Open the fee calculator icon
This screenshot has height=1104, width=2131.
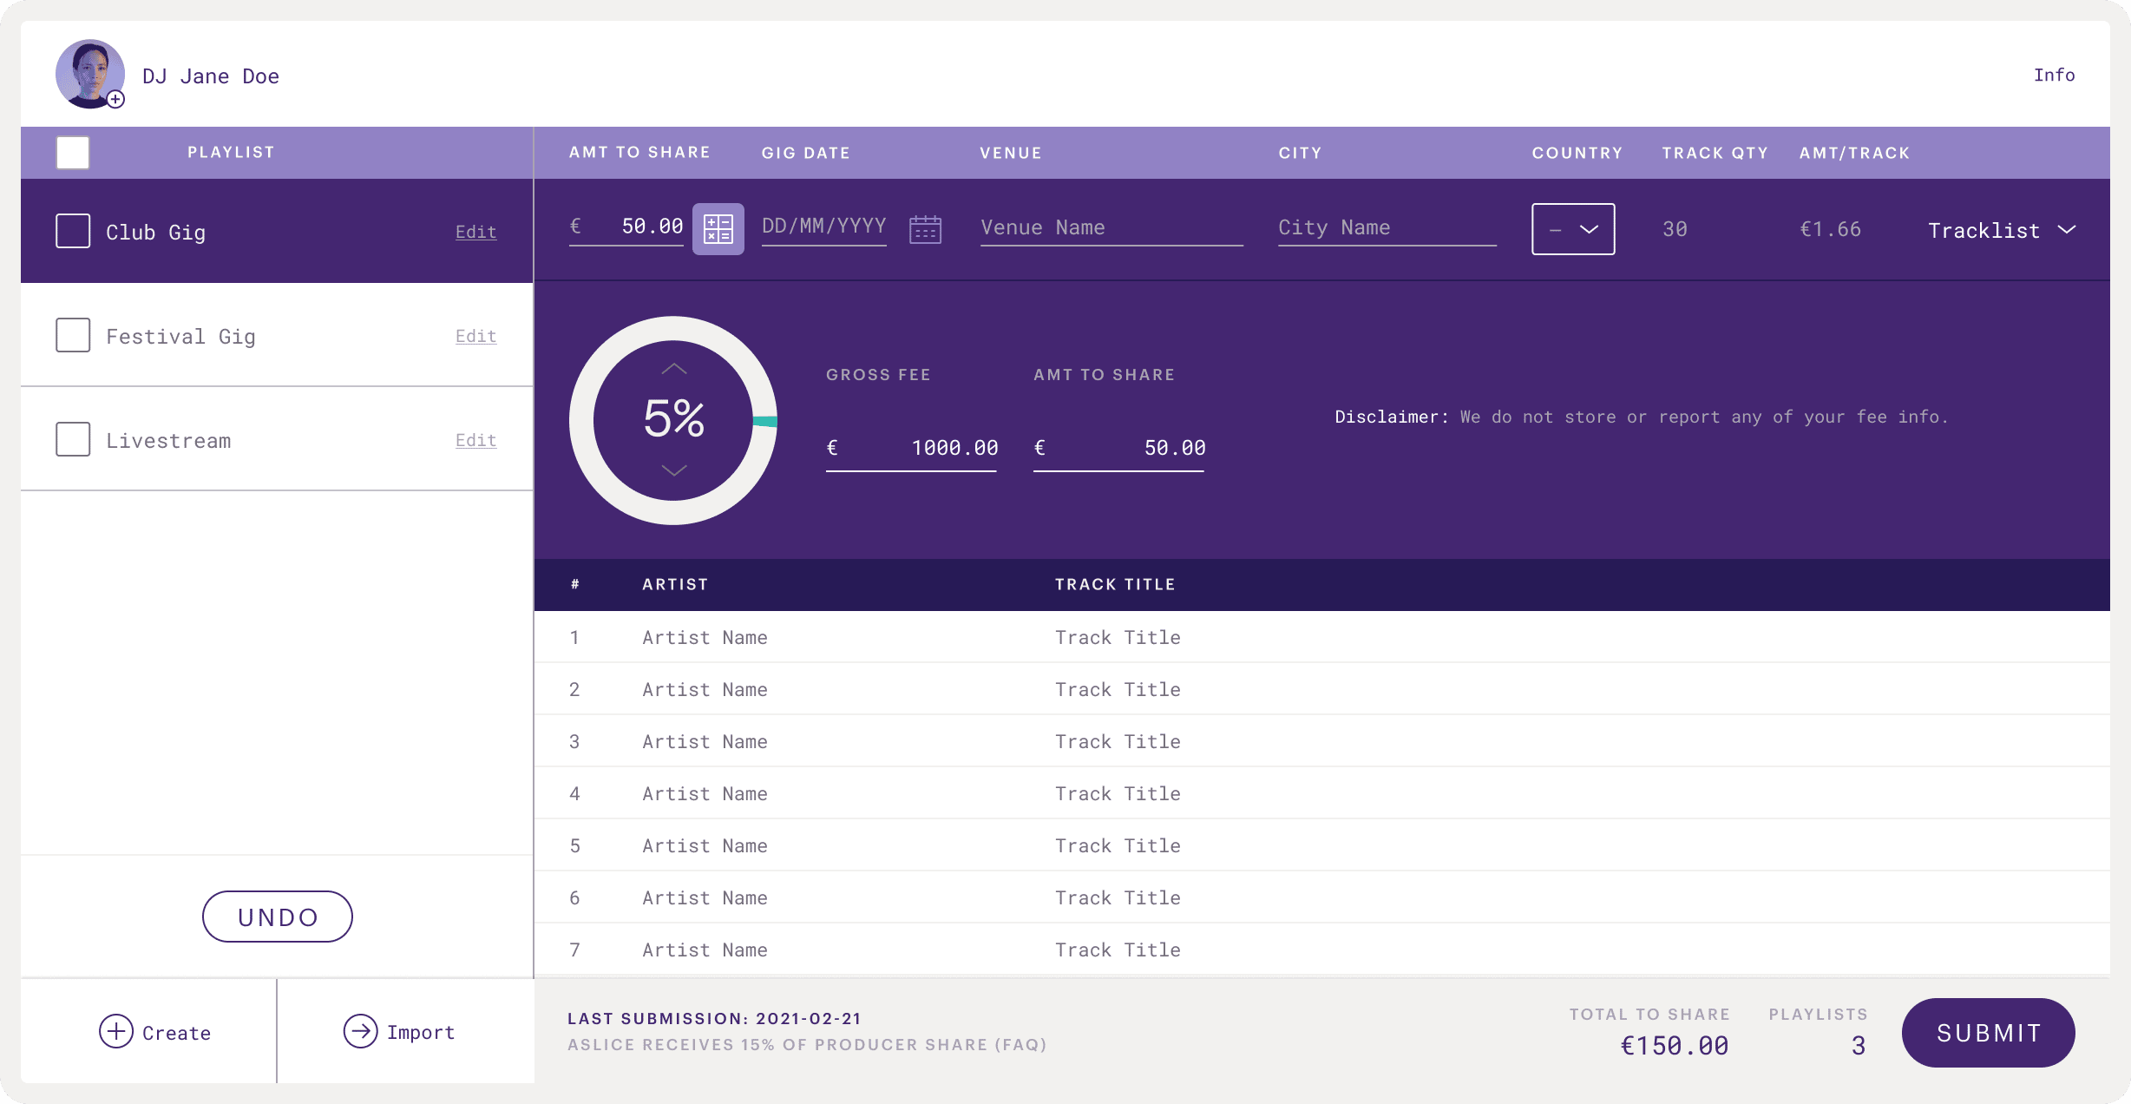(x=718, y=229)
